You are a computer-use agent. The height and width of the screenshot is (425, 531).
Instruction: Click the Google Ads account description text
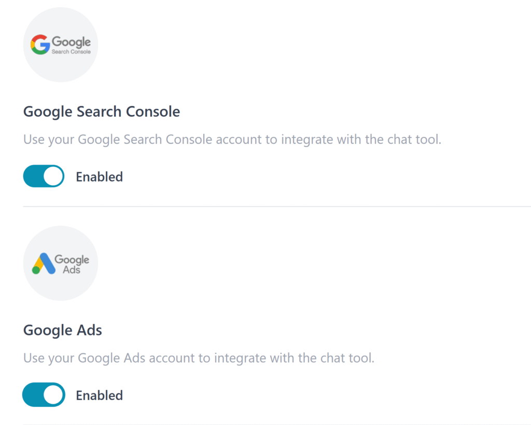tap(199, 358)
